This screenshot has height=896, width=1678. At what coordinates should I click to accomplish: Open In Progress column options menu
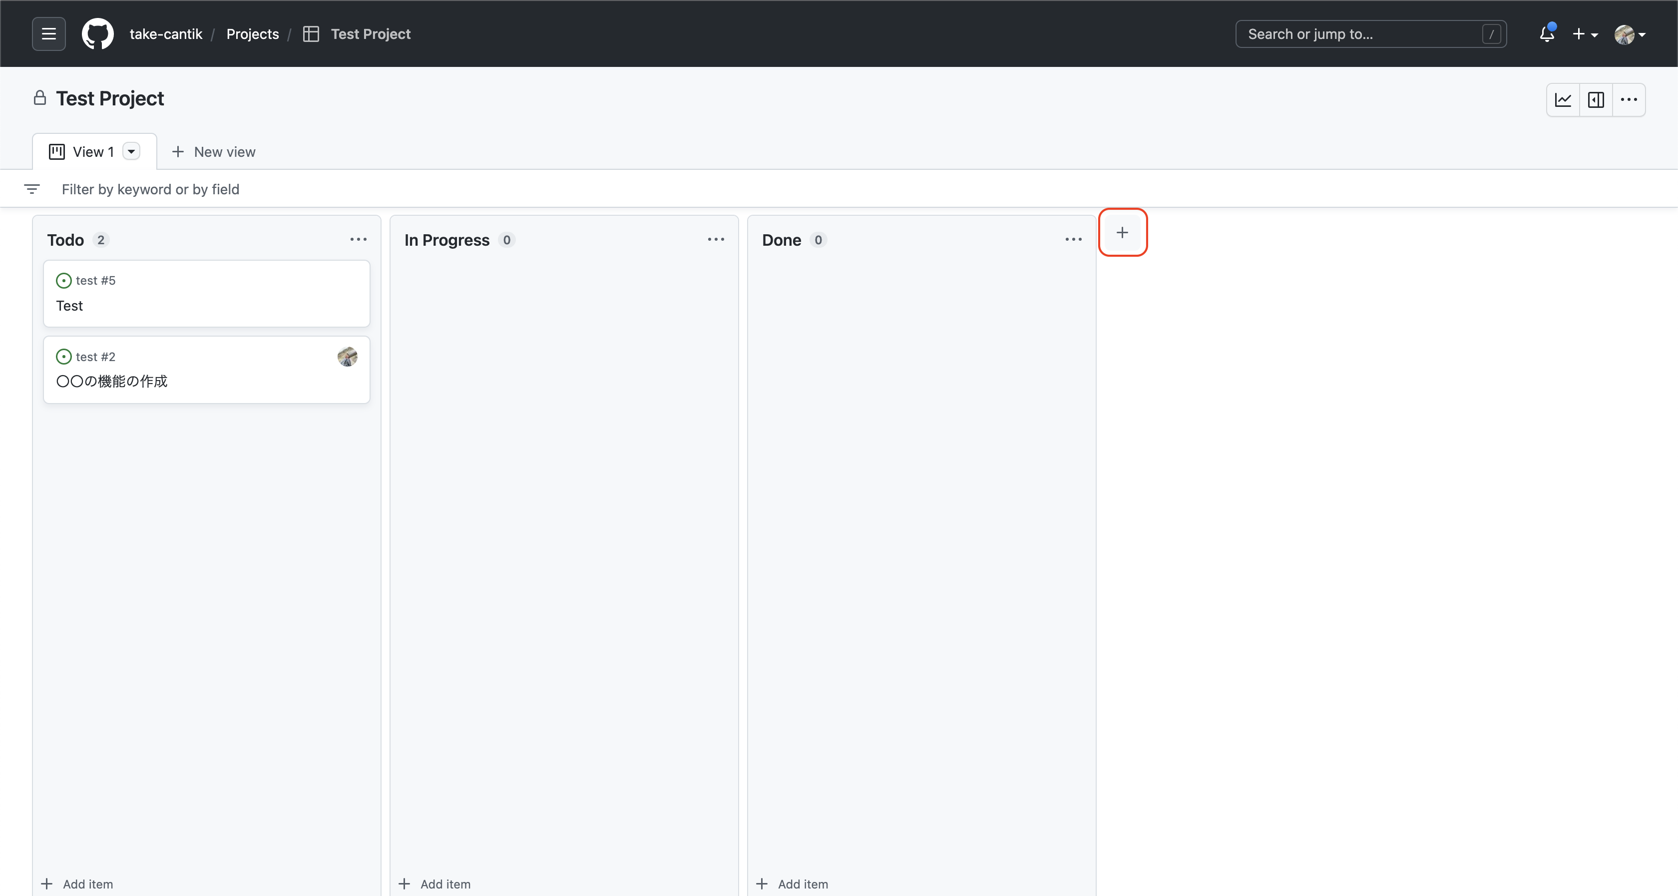pyautogui.click(x=716, y=240)
